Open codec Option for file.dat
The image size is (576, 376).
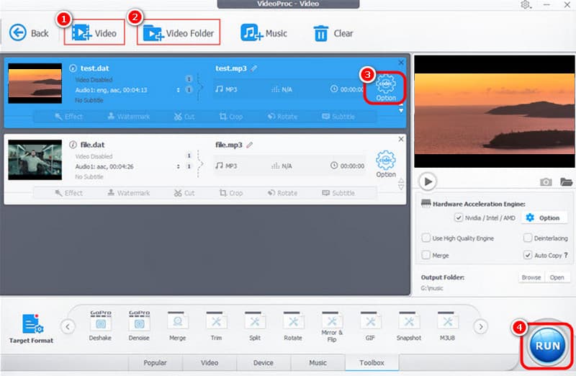[x=386, y=164]
